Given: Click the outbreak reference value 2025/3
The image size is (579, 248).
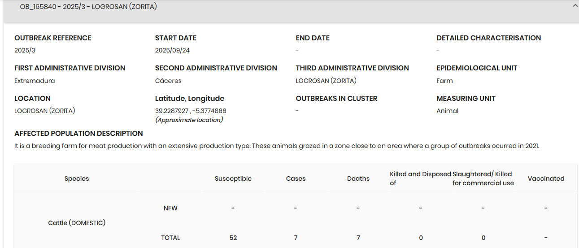Looking at the screenshot, I should [x=25, y=50].
